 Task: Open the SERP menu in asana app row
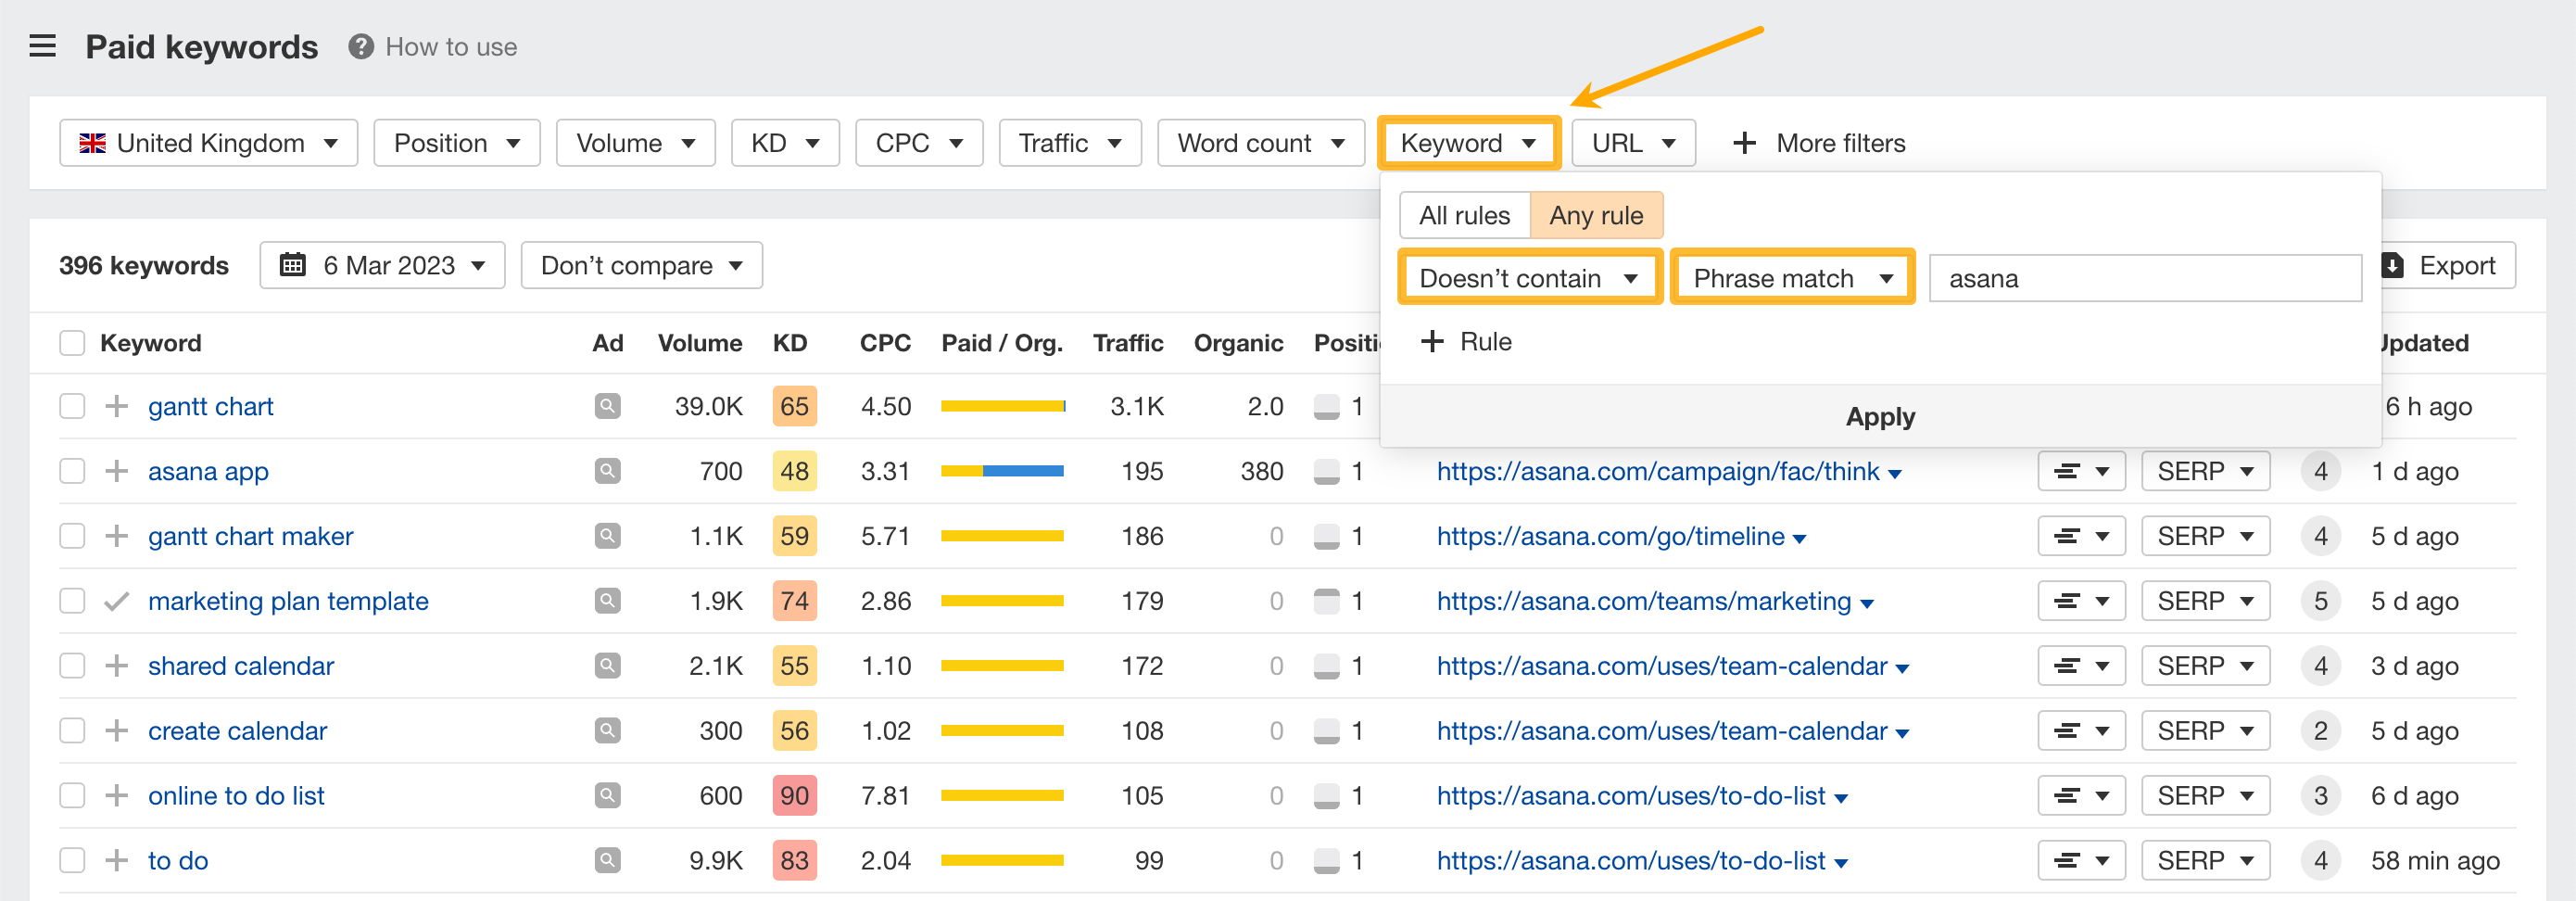[2205, 471]
